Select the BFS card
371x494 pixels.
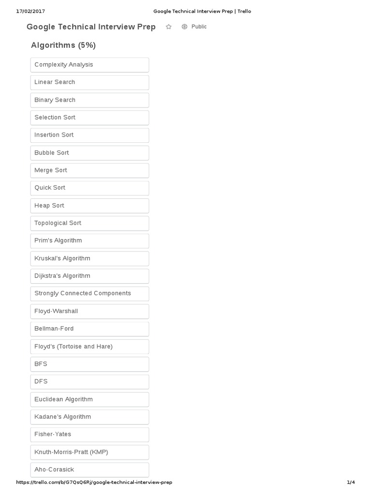[89, 364]
